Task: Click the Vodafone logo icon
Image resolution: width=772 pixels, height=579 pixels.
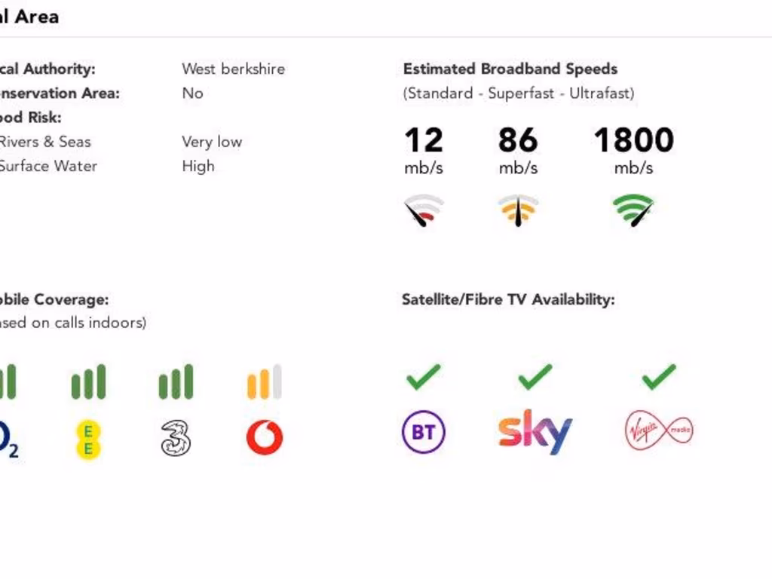Action: point(265,437)
